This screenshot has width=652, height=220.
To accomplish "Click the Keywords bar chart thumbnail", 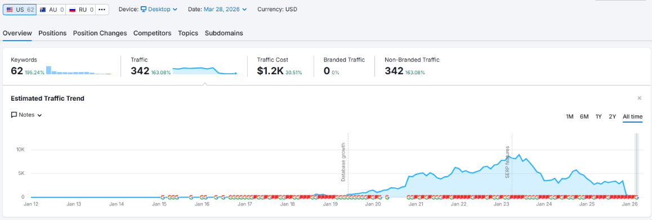I will [79, 70].
